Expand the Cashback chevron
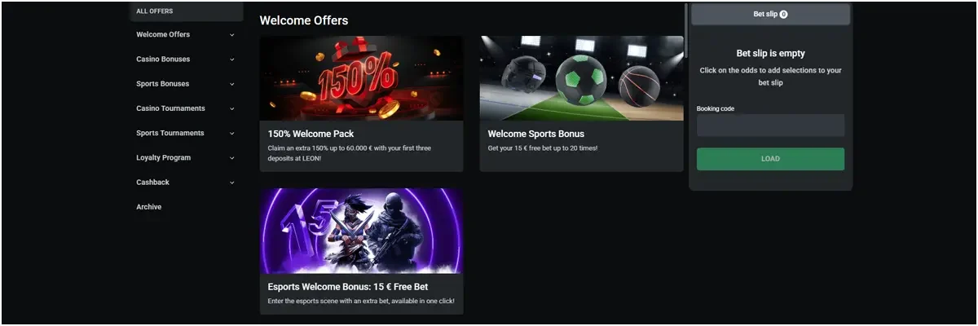This screenshot has width=978, height=326. (232, 183)
